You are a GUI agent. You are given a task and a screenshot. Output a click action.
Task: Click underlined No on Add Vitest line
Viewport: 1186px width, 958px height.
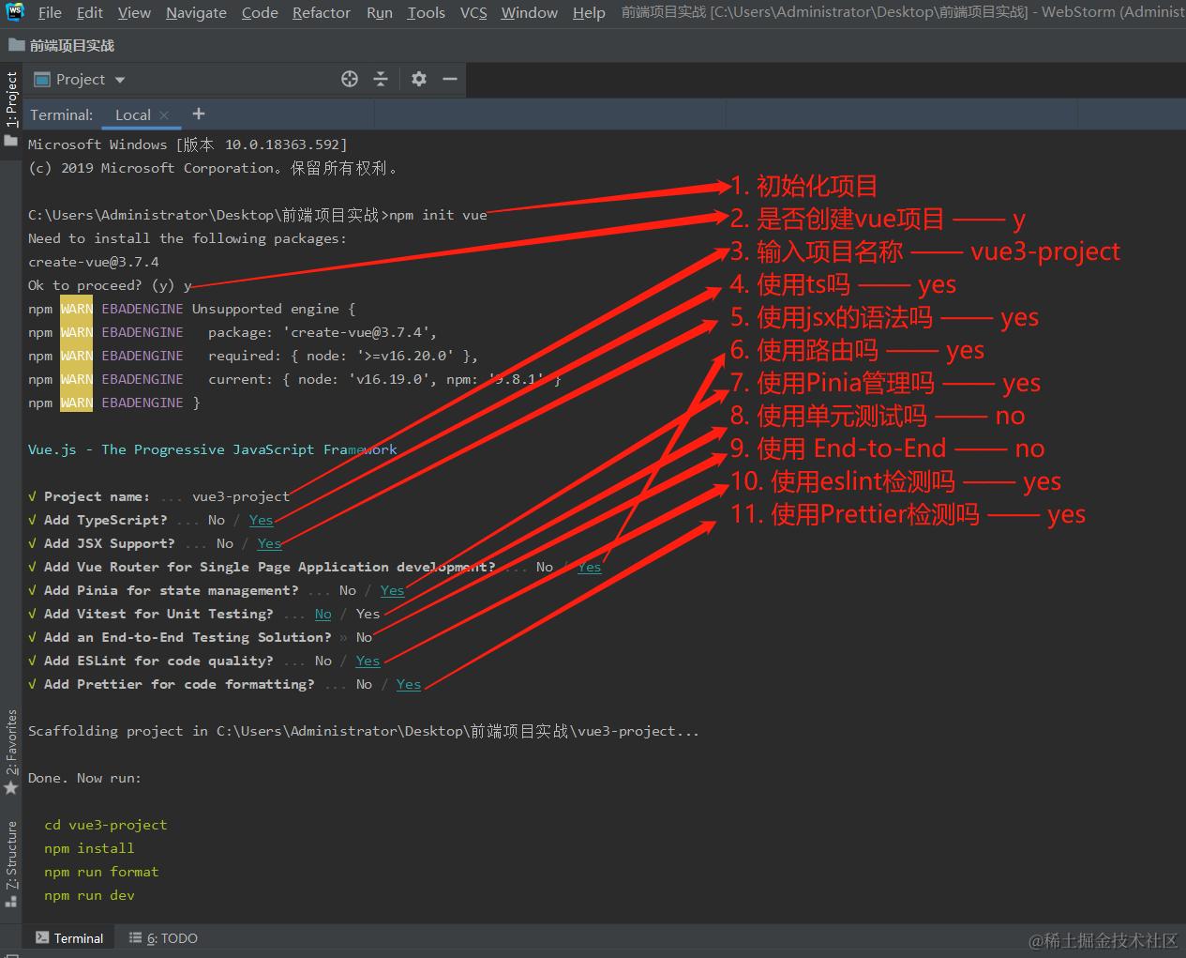[323, 614]
